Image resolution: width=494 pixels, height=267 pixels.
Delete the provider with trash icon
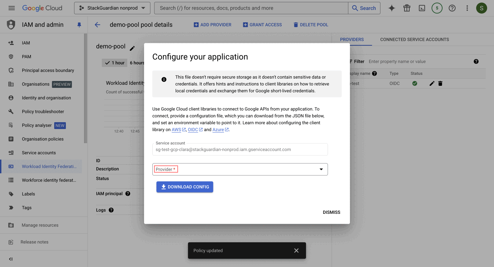(440, 83)
